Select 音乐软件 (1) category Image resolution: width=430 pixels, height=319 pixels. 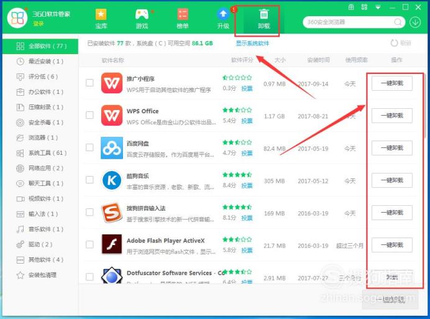pyautogui.click(x=40, y=229)
